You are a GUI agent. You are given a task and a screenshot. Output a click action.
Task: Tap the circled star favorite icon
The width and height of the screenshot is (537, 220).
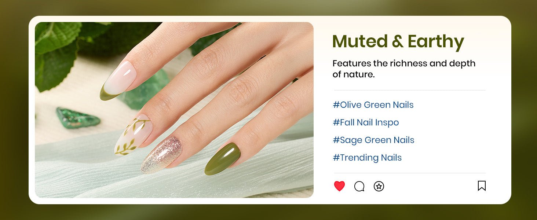pos(379,186)
